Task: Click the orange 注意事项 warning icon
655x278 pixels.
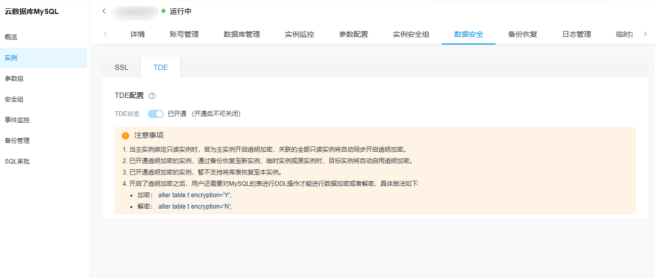Action: click(126, 136)
